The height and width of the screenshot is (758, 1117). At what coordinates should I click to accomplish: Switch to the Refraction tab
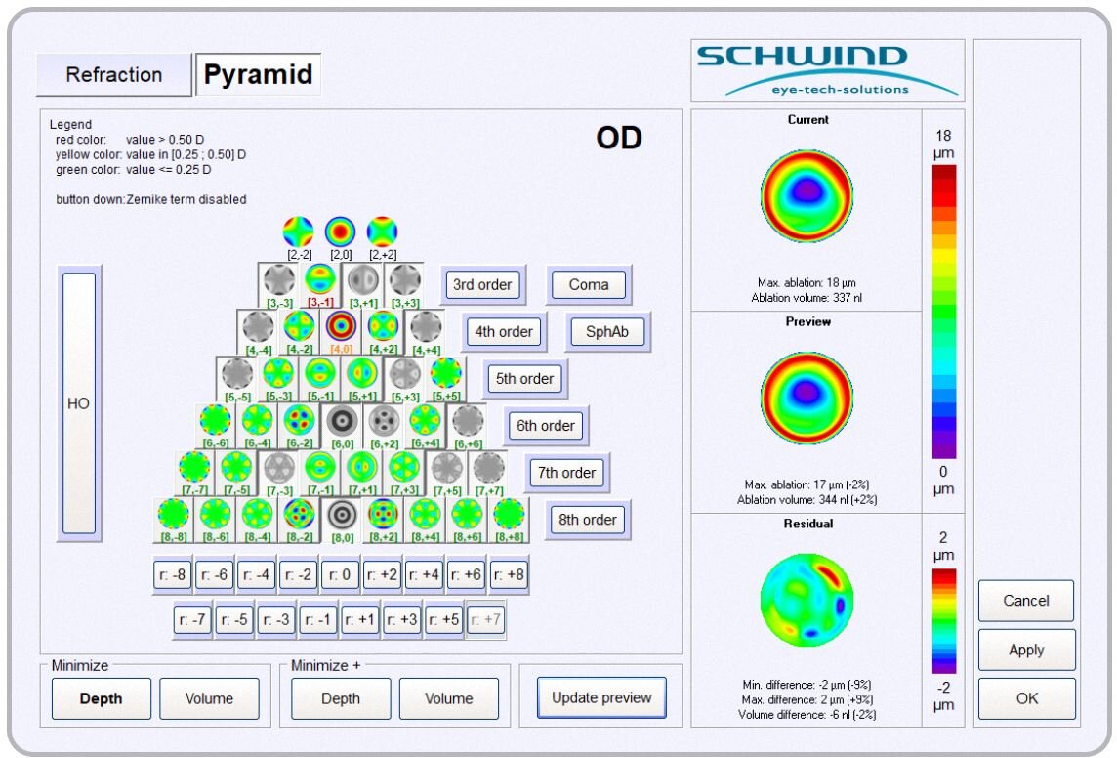[x=114, y=74]
